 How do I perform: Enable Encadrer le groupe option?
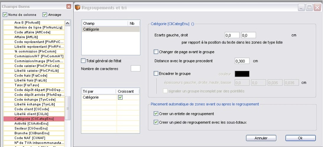pyautogui.click(x=156, y=73)
